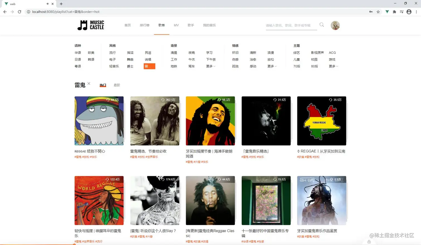Viewport: 421px width, 245px height.
Task: Click #世界音乐 tag under 雷鬼精选
Action: (152, 157)
